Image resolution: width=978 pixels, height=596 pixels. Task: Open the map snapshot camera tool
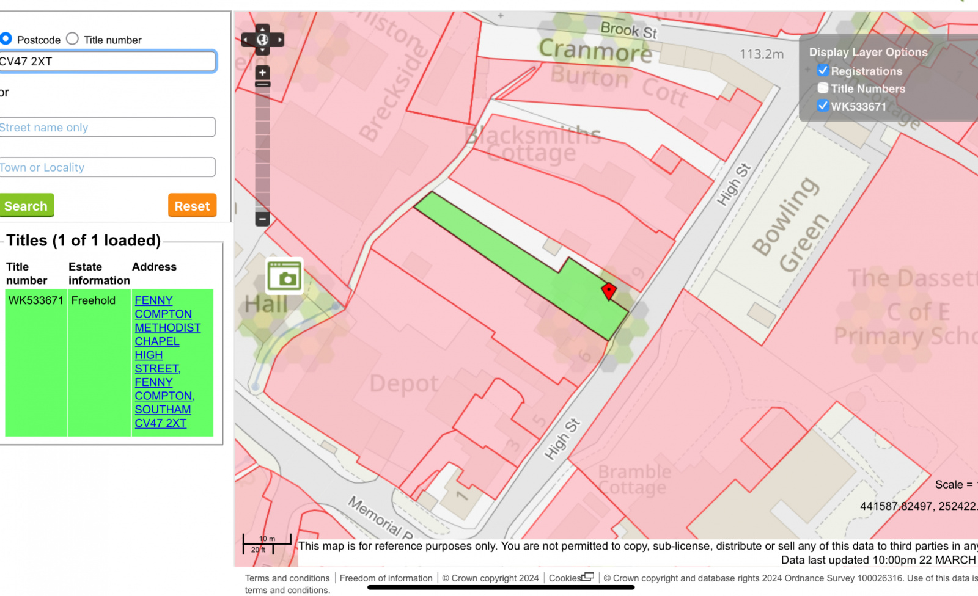click(284, 276)
